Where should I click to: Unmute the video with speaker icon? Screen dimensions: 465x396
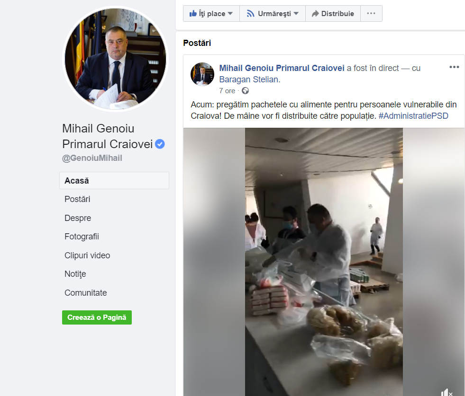[x=447, y=392]
